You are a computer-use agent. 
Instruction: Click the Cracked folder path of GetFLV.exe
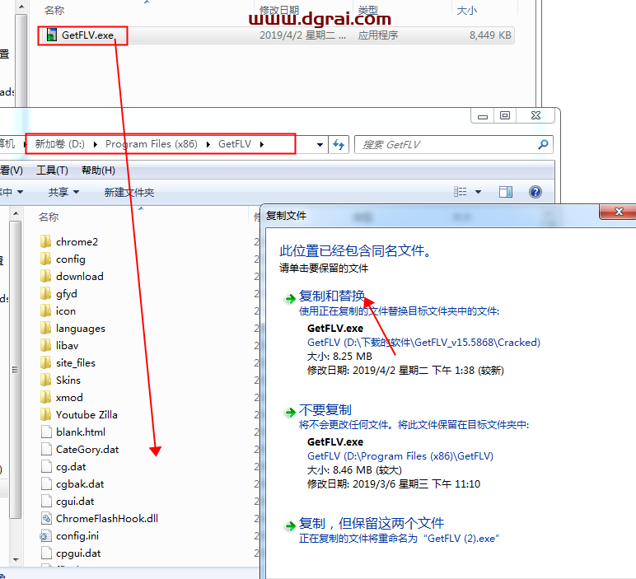[x=424, y=342]
